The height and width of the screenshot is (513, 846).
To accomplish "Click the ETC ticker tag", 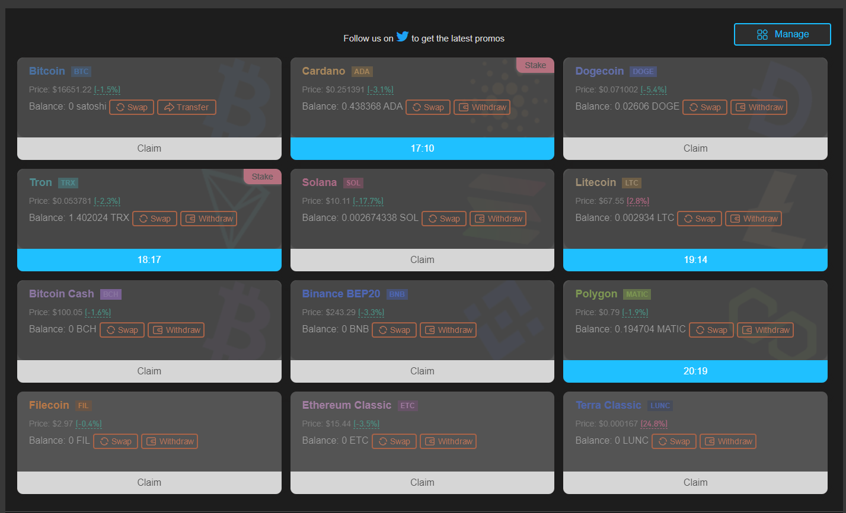I will pyautogui.click(x=408, y=406).
